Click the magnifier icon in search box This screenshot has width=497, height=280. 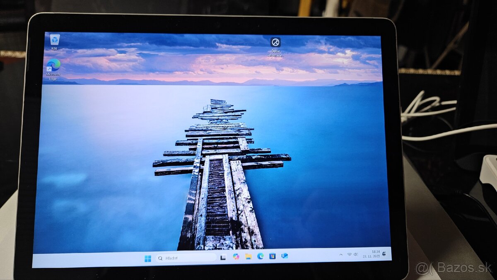161,258
